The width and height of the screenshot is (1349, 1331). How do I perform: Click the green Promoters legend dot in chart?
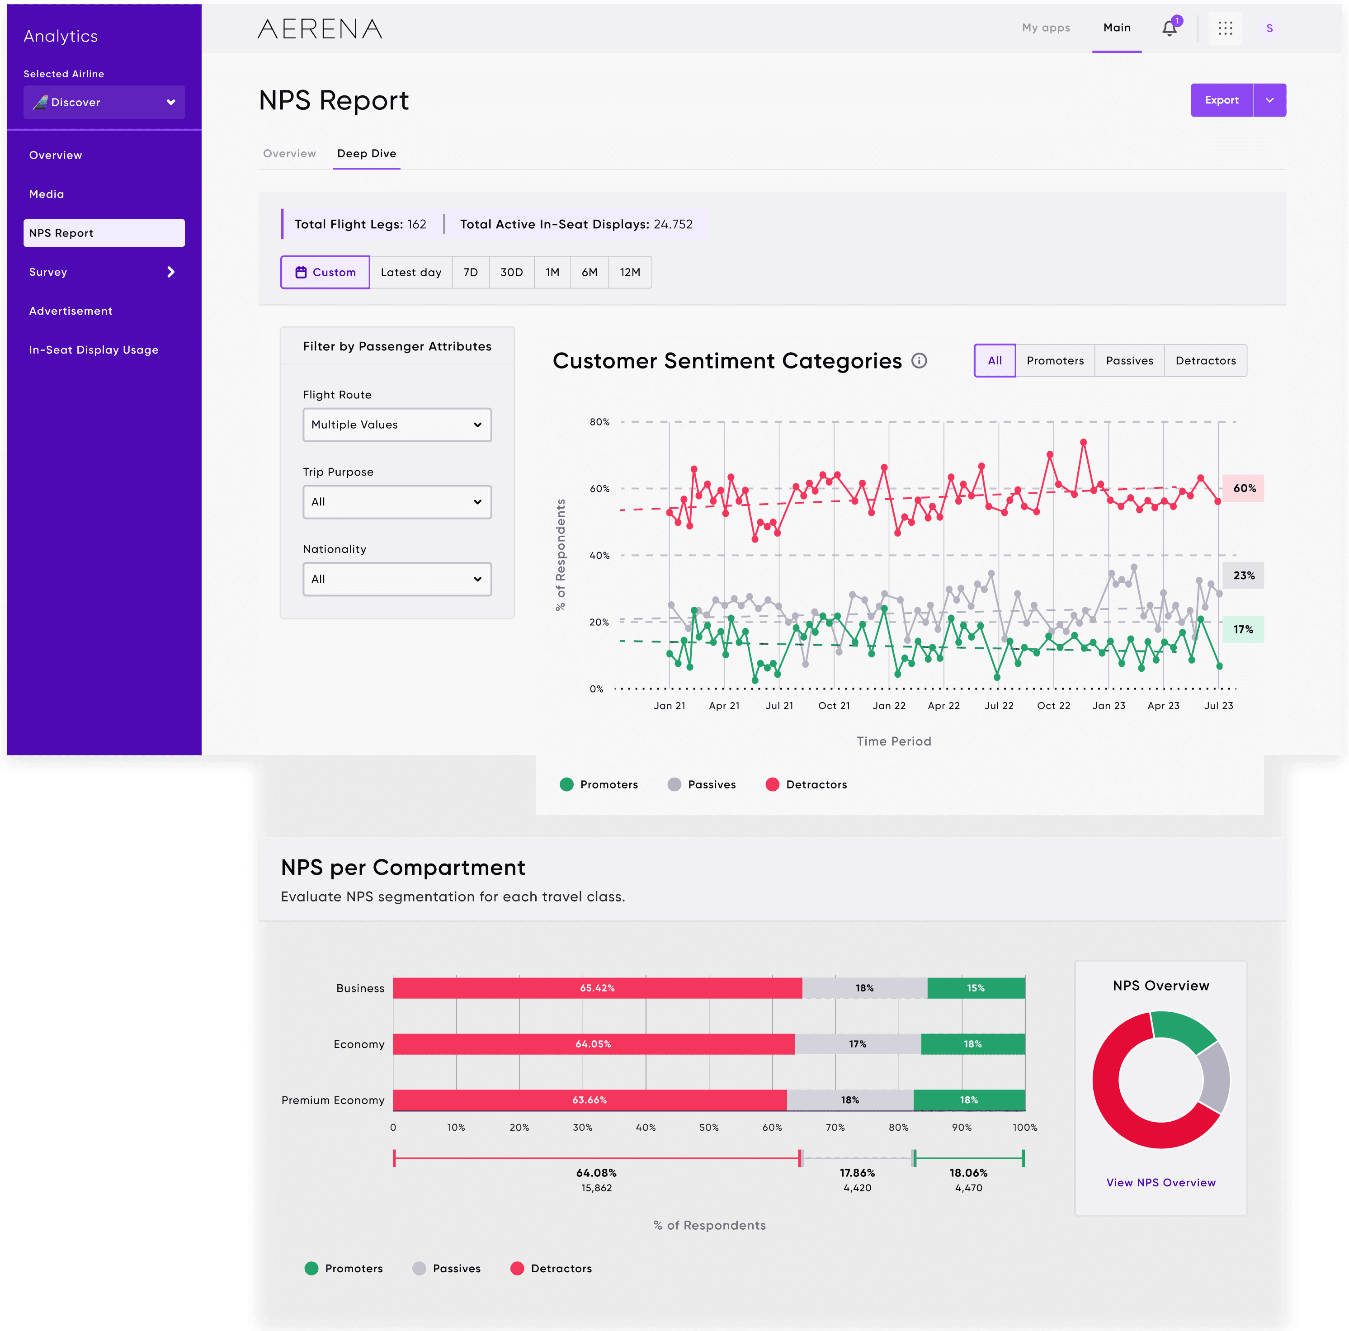point(566,784)
